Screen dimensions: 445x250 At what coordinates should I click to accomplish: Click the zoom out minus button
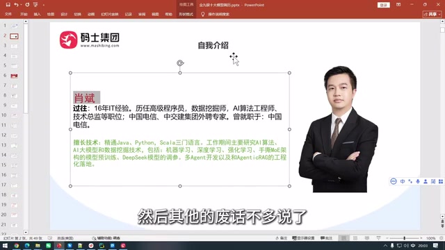pos(387,238)
